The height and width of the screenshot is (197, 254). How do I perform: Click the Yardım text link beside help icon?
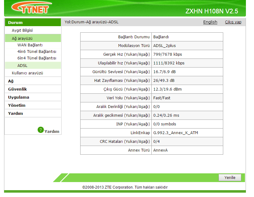pyautogui.click(x=52, y=132)
